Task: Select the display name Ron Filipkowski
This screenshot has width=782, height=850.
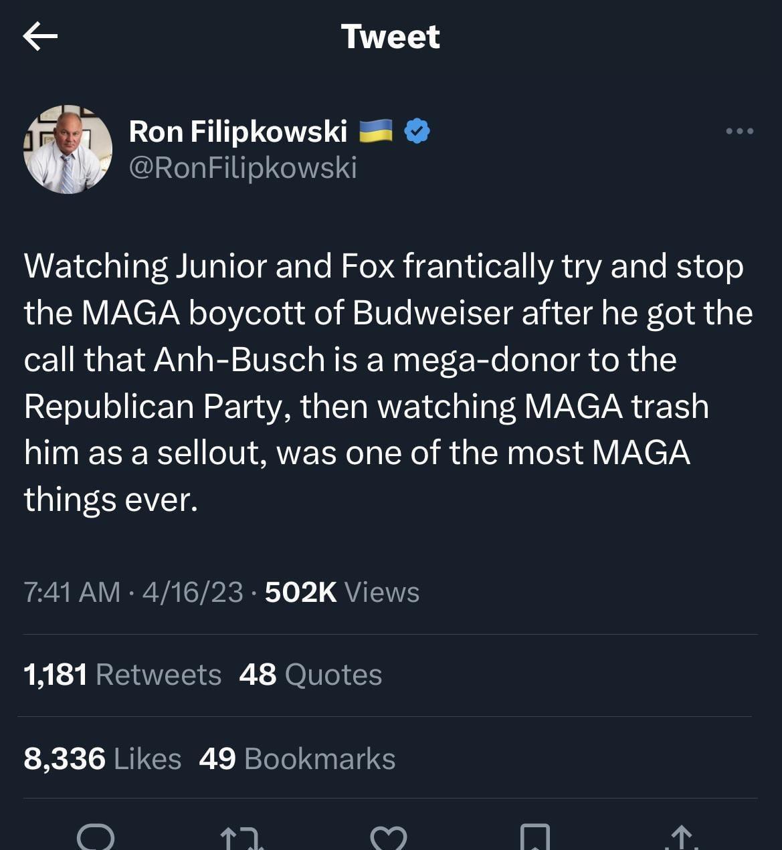Action: coord(238,130)
